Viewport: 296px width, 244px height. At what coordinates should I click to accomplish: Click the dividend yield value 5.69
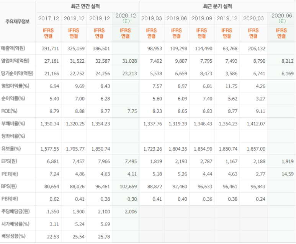point(105,224)
